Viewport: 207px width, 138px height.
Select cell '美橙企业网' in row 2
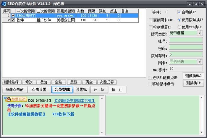pyautogui.click(x=66, y=20)
